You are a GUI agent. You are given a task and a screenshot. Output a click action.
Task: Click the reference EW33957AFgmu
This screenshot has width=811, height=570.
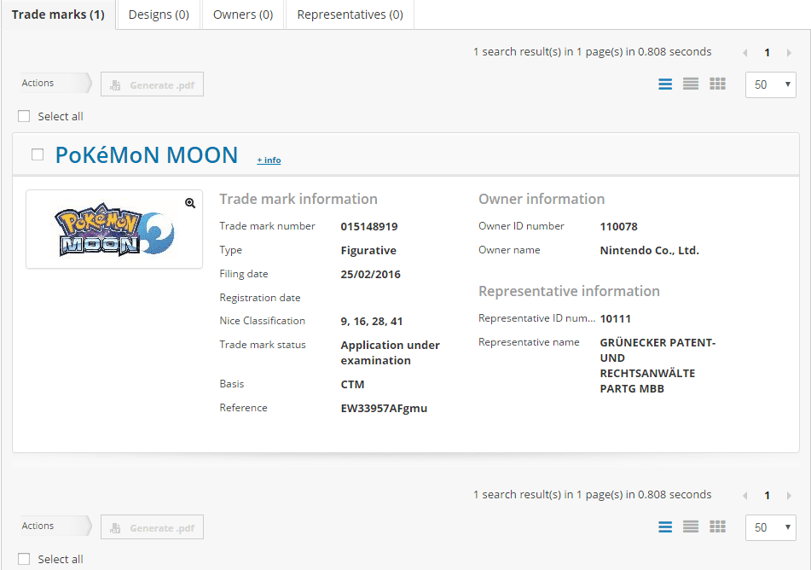(384, 408)
